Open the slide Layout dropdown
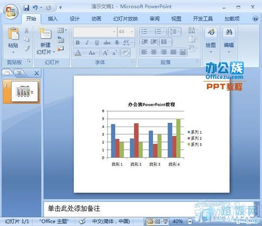This screenshot has height=226, width=262. [x=62, y=30]
